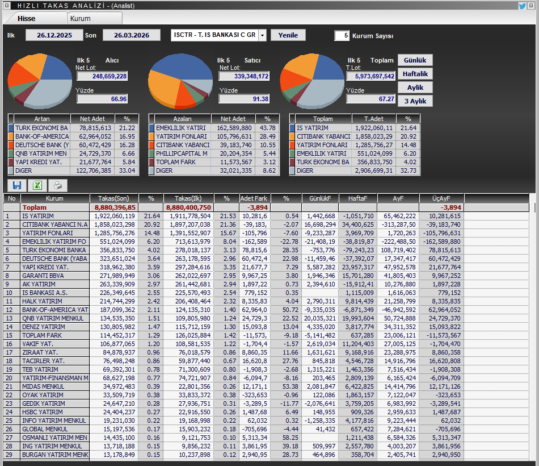Click QNB YATIRIM MEN in Artan table
Image resolution: width=539 pixels, height=466 pixels.
coord(41,153)
